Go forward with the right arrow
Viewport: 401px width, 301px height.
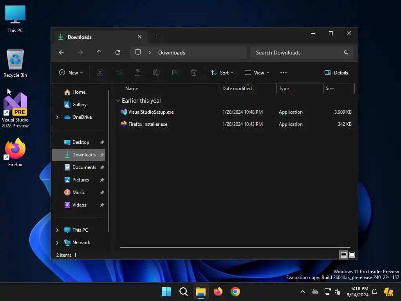80,53
